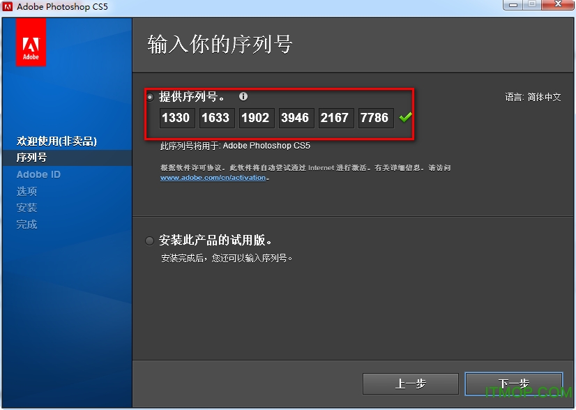Click the Adobe logo in the sidebar
Image resolution: width=576 pixels, height=410 pixels.
31,42
